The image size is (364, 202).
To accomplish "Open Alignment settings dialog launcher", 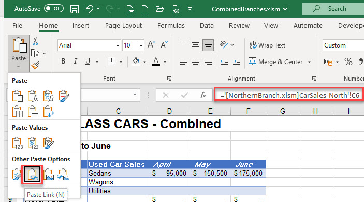I will click(x=314, y=79).
